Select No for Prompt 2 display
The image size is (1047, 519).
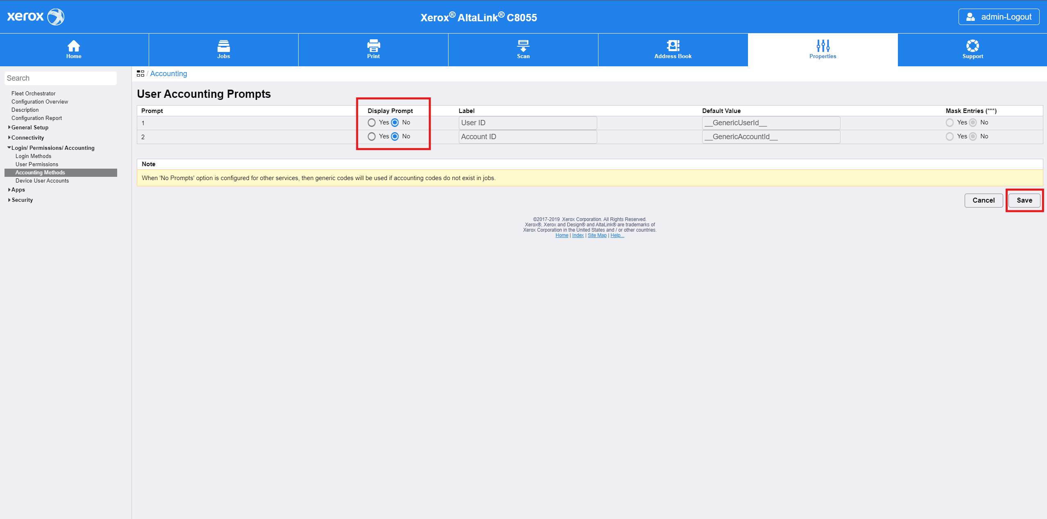[x=395, y=137]
